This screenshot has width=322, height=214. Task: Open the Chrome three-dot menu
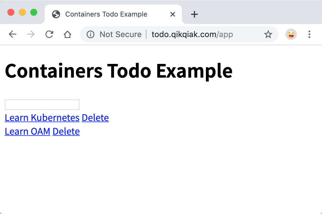coord(309,34)
